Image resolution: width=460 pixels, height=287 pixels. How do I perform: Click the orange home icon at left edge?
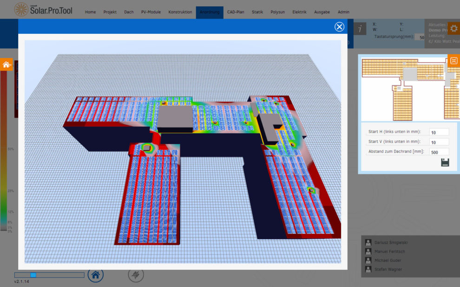point(7,65)
